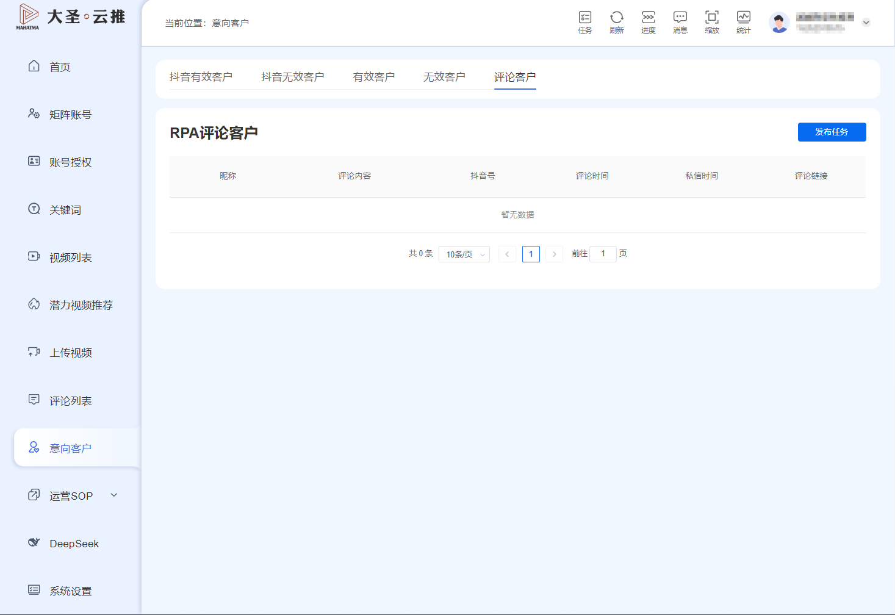Open the 进度 progress icon
895x615 pixels.
[x=649, y=22]
